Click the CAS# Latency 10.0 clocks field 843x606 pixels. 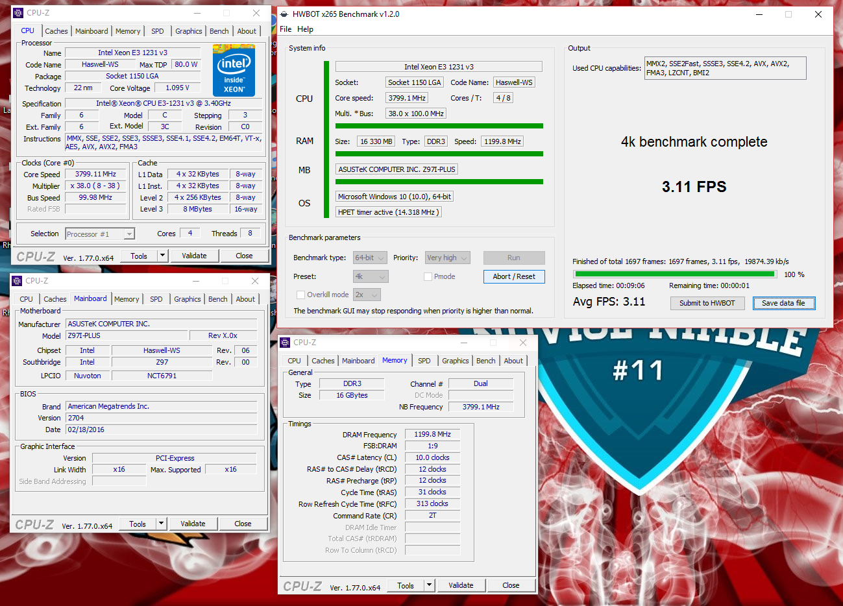(x=432, y=457)
